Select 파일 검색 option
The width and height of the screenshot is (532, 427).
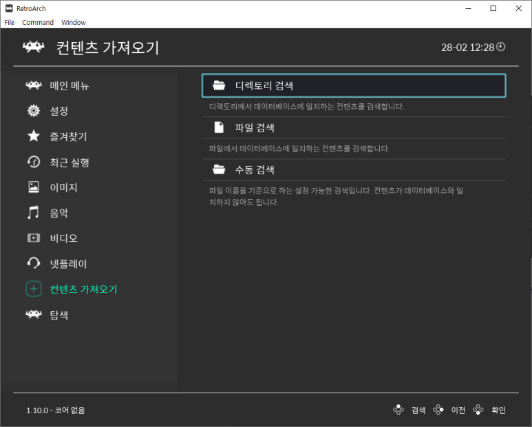354,127
